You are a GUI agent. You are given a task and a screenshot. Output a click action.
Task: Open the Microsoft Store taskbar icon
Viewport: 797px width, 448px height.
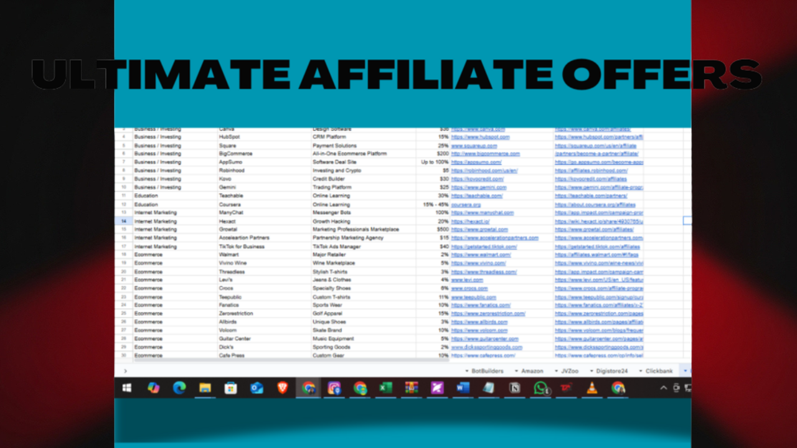pos(230,388)
